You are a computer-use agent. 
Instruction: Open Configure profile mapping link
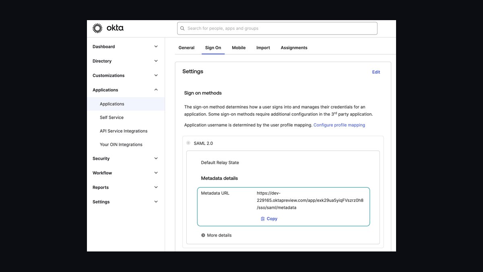(339, 125)
